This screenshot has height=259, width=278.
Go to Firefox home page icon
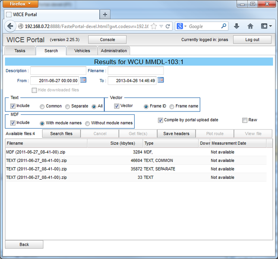[250, 26]
